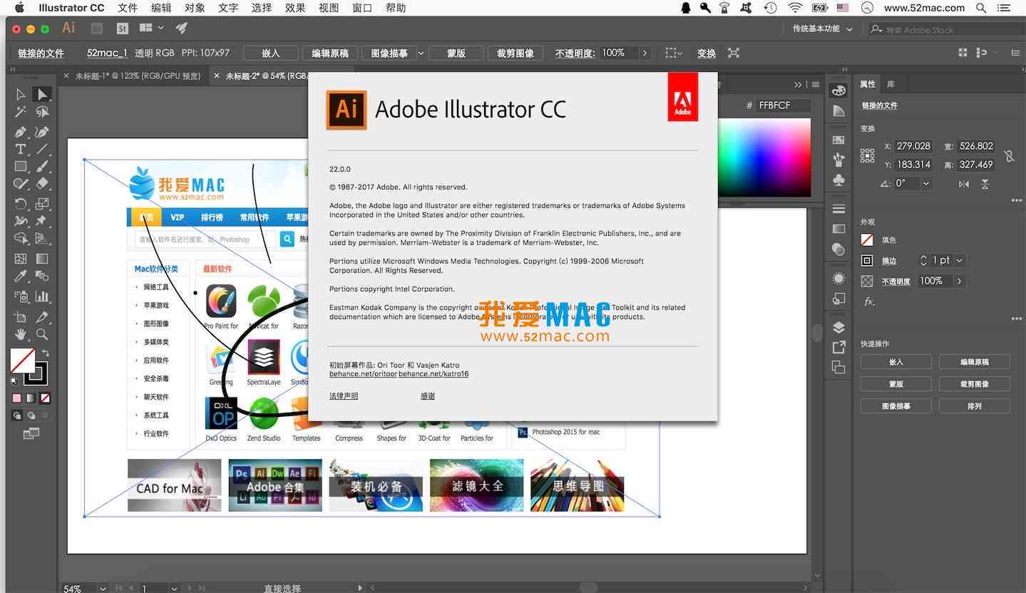
Task: Choose the Lasso tool
Action: 42,113
